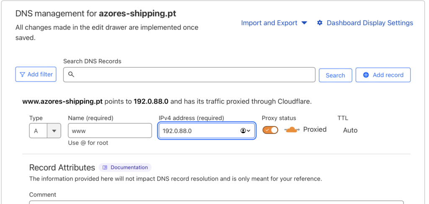Click the Comment text box
Viewport: 429px width, 204px height.
pyautogui.click(x=216, y=202)
